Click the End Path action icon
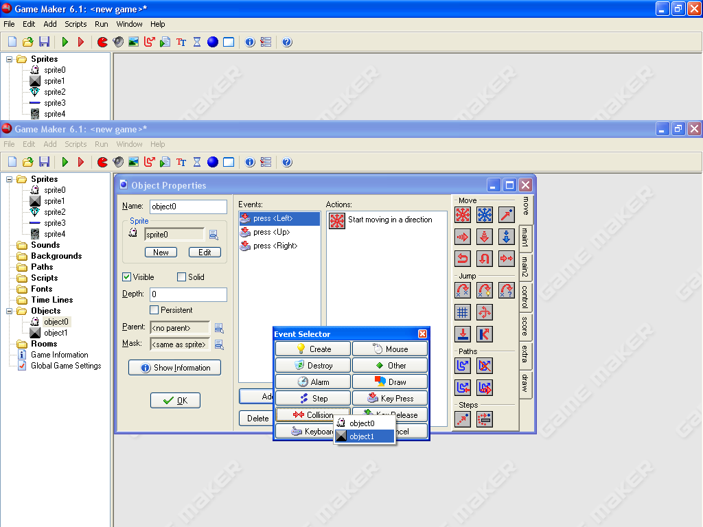The height and width of the screenshot is (527, 703). 485,366
